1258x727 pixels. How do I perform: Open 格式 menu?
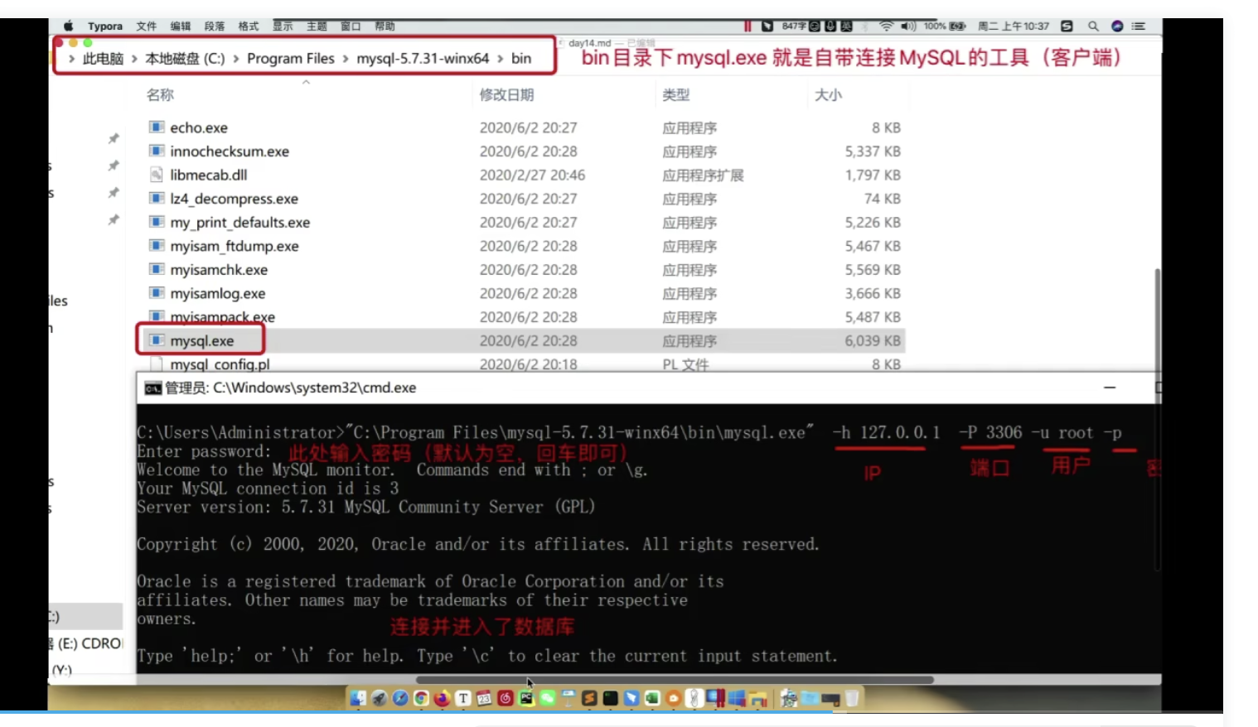coord(249,26)
